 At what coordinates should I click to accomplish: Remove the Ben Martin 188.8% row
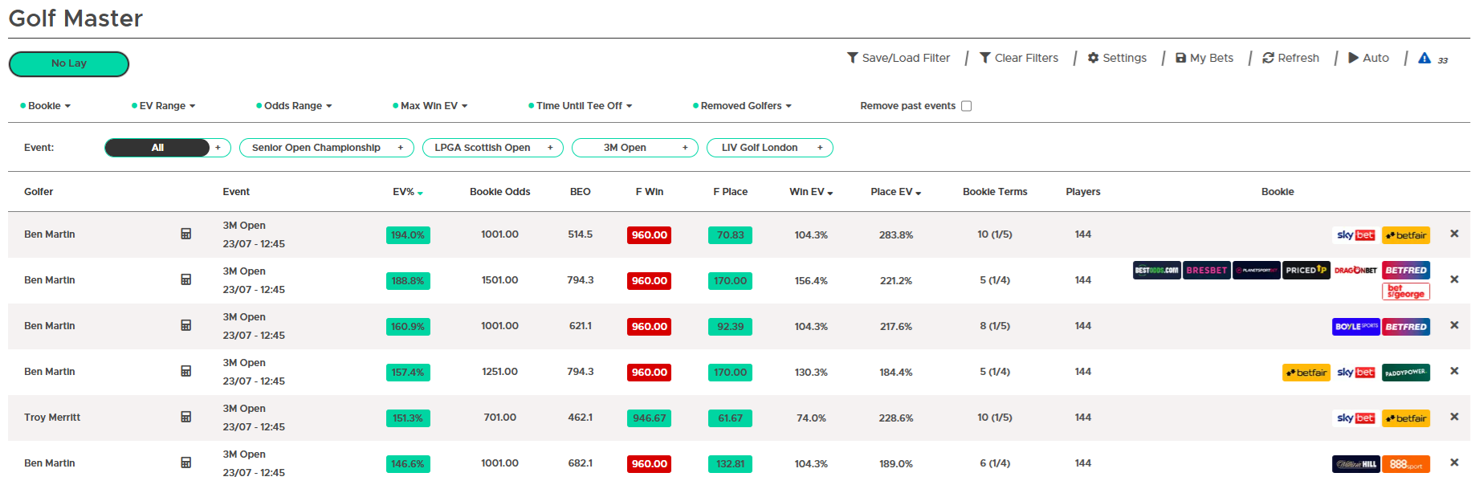pyautogui.click(x=1454, y=279)
